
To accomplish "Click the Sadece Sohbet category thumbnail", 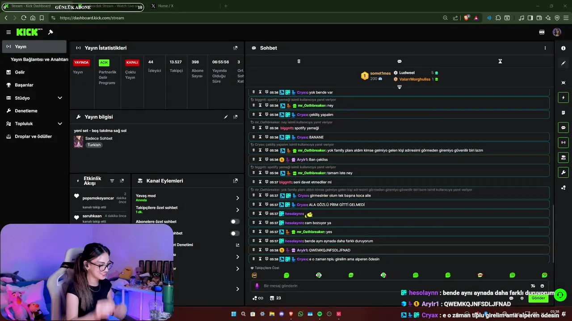I will (x=78, y=141).
